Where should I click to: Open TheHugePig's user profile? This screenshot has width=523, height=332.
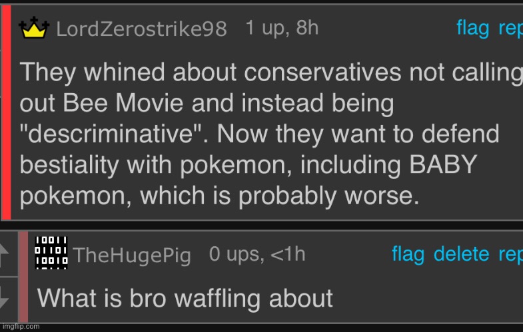tap(132, 256)
